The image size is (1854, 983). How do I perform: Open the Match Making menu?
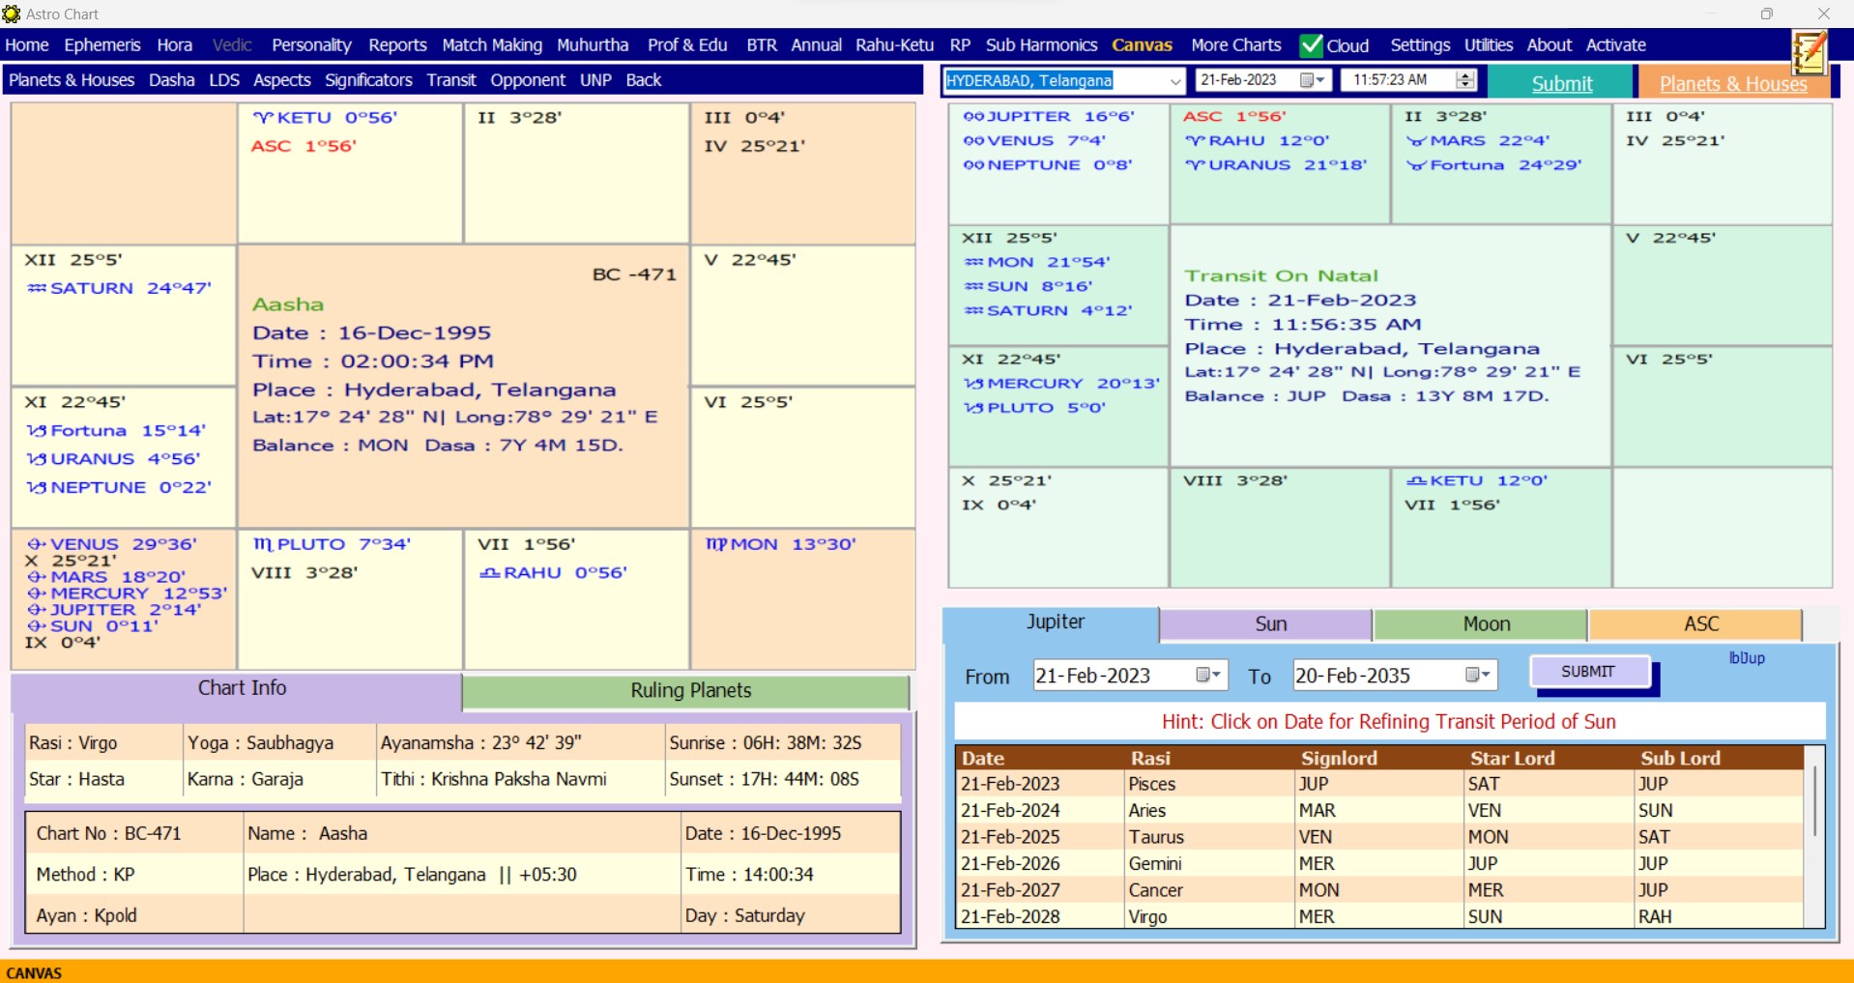pyautogui.click(x=491, y=45)
